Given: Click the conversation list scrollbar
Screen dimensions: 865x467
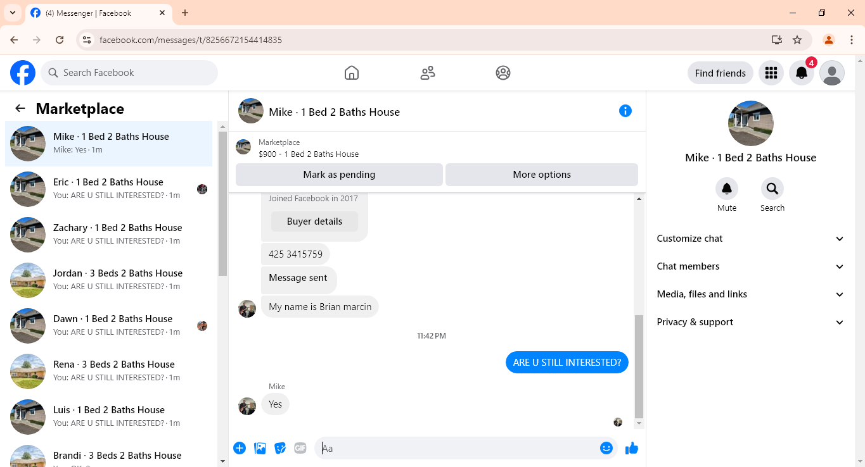Looking at the screenshot, I should tap(222, 202).
